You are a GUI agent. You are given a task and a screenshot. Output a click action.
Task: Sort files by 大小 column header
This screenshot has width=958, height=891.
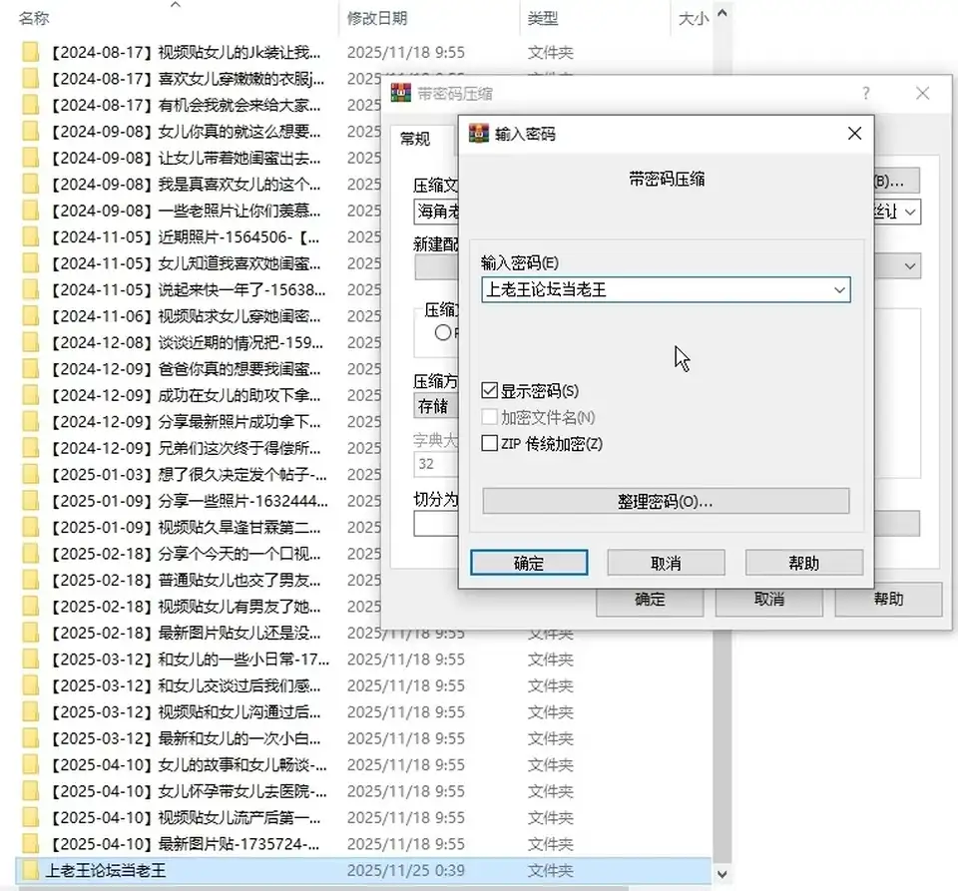695,18
